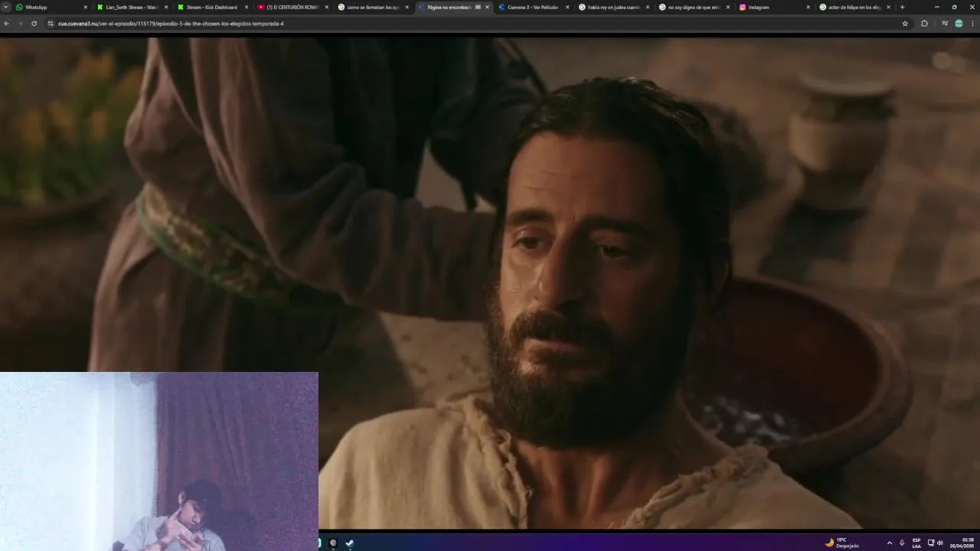This screenshot has height=551, width=980.
Task: Open the Chrome profile avatar
Action: coord(959,23)
